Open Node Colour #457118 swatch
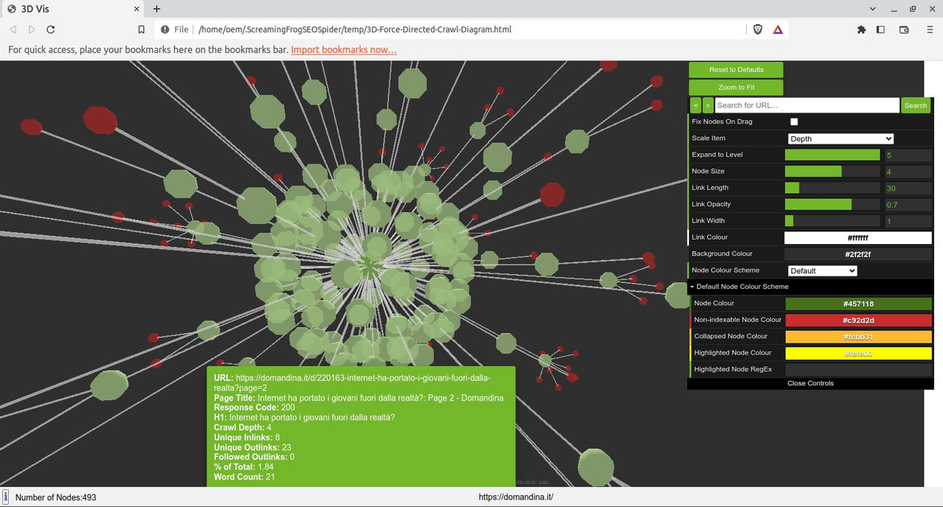 pos(858,304)
